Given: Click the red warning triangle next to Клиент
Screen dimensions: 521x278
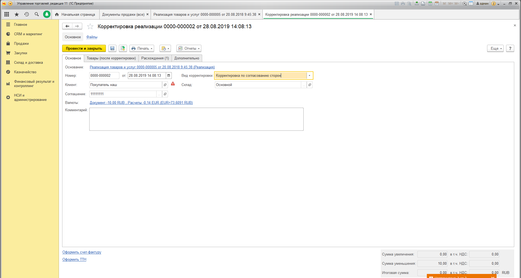Looking at the screenshot, I should (173, 84).
